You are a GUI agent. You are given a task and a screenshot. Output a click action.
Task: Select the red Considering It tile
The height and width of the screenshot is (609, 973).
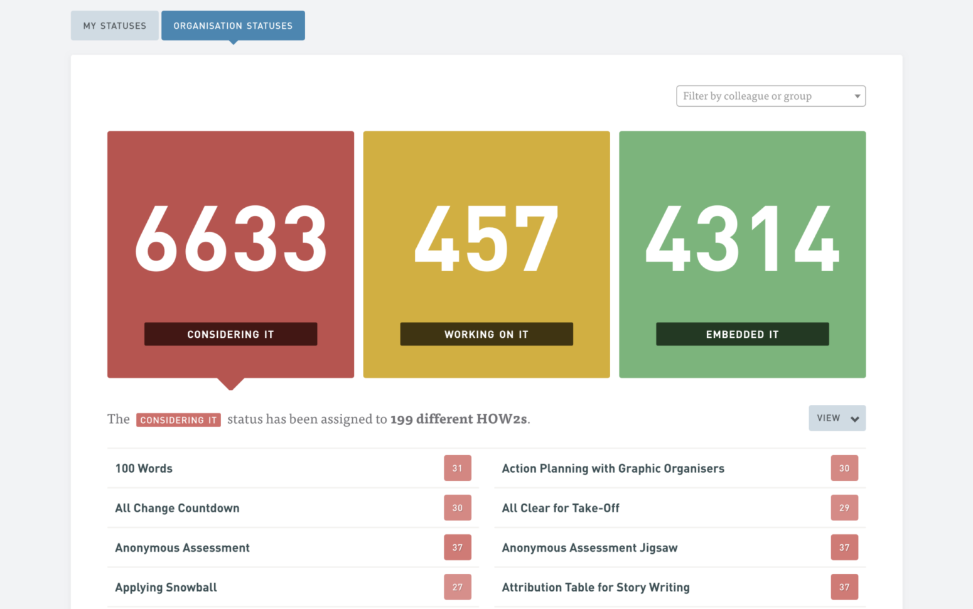coord(230,254)
